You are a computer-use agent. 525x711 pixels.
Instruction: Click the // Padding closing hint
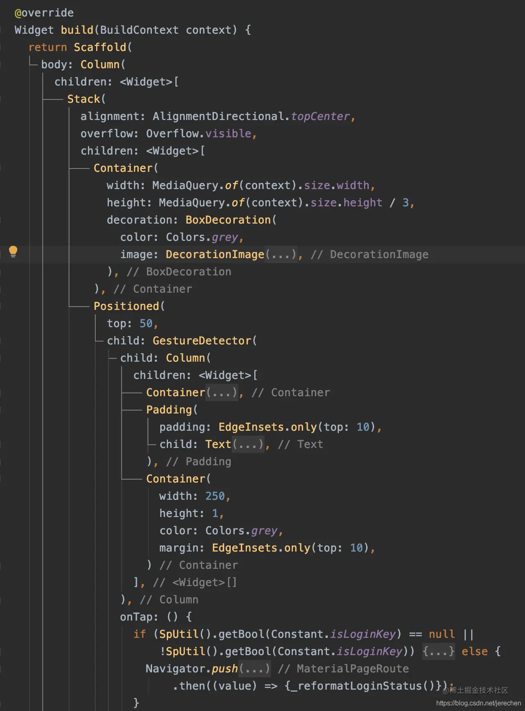199,462
